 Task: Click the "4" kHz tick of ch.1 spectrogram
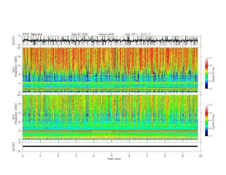tap(20, 75)
